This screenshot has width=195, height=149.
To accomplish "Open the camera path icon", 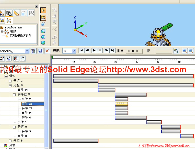I will tap(16, 58).
